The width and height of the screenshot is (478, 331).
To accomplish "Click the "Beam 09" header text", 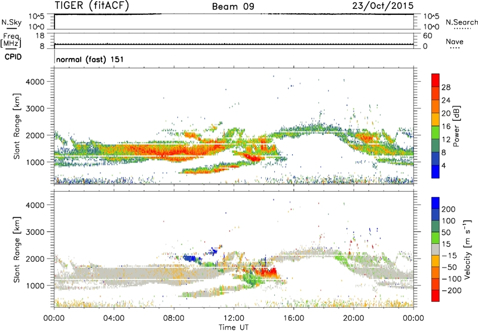I will point(233,7).
